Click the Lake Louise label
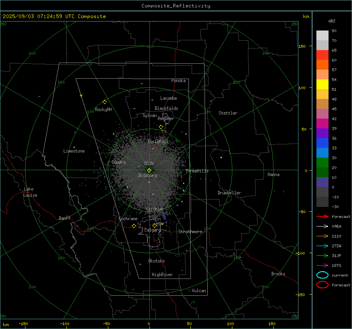Viewport: 352px width, 329px height. (30, 192)
